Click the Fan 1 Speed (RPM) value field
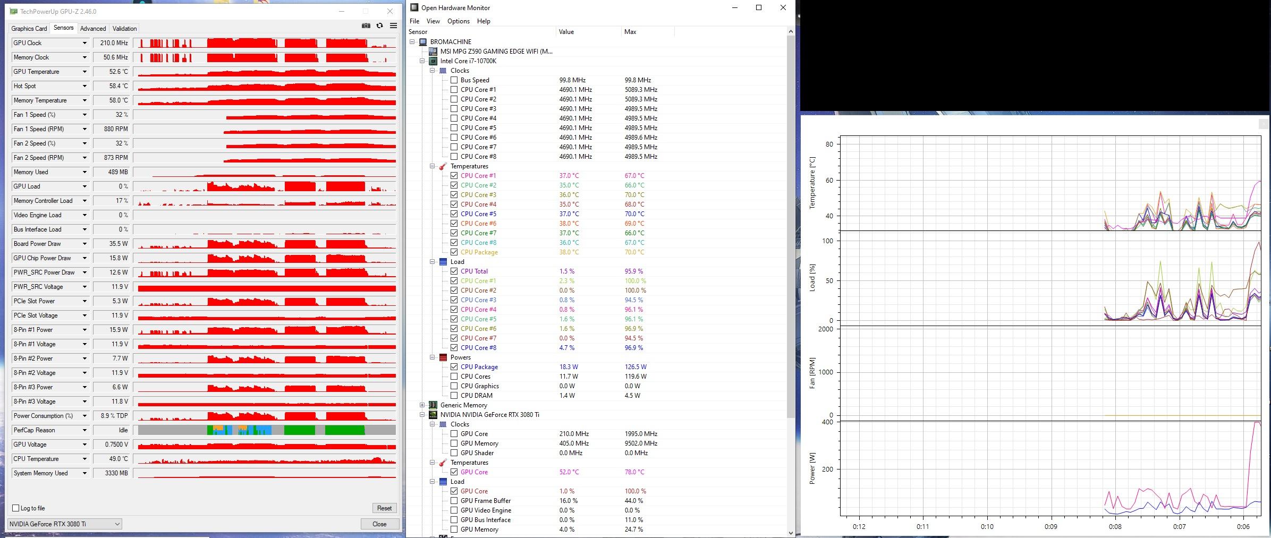Viewport: 1271px width, 538px height. [x=112, y=129]
